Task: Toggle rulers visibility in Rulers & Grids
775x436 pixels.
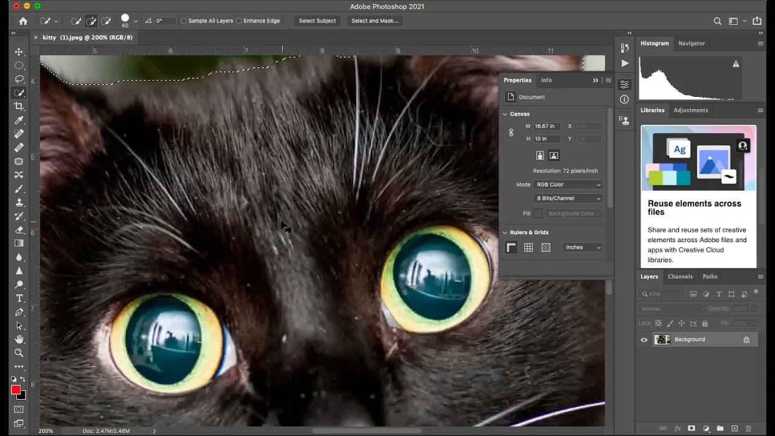Action: coord(511,247)
